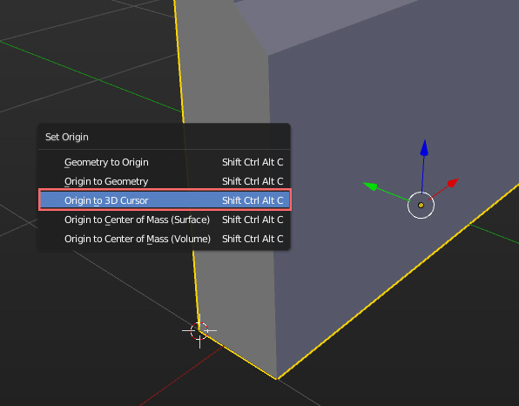Select Origin to Center of Mass (Surface)
The height and width of the screenshot is (406, 519).
(x=165, y=220)
